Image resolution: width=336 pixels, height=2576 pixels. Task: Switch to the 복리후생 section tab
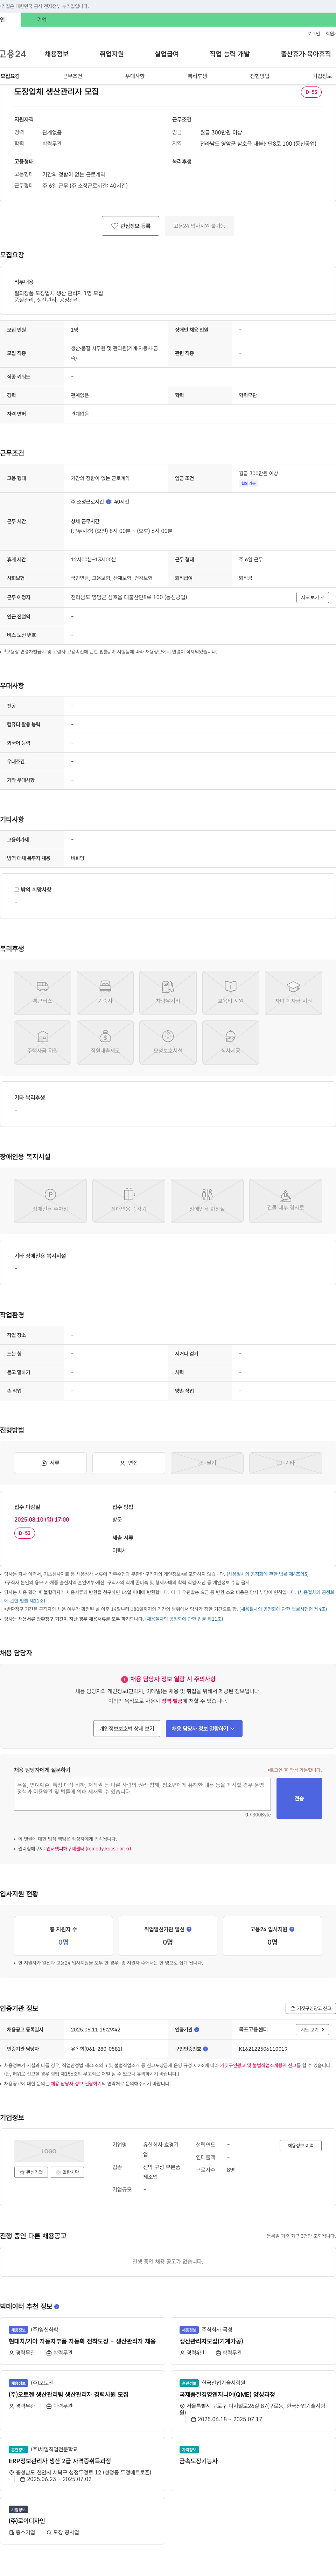click(197, 76)
